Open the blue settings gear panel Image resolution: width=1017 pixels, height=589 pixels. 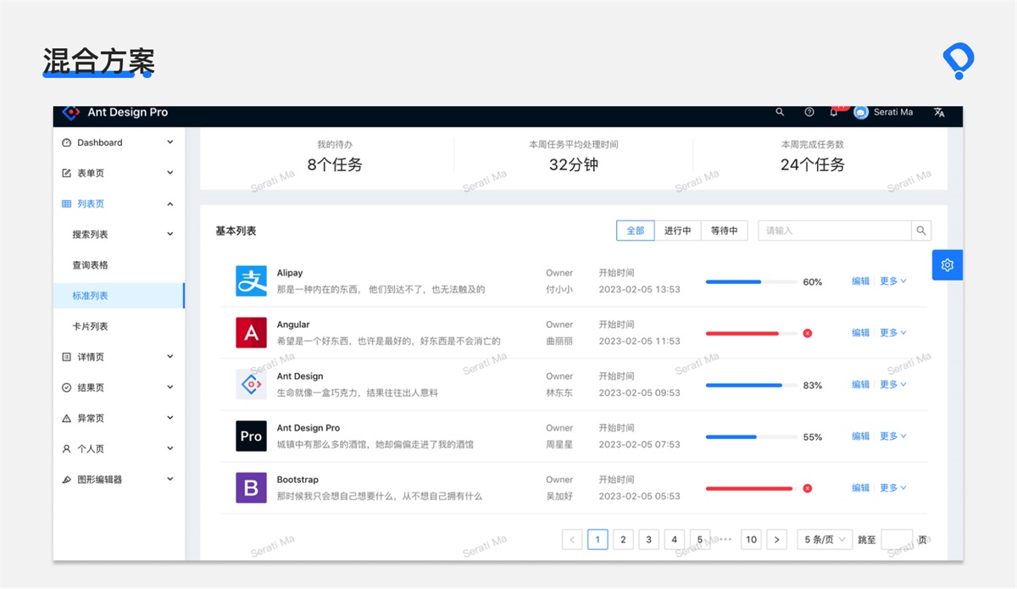click(947, 265)
